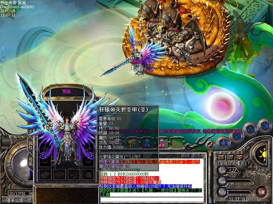The height and width of the screenshot is (204, 273).
Task: Open the red 铺 shop button
Action: [262, 192]
